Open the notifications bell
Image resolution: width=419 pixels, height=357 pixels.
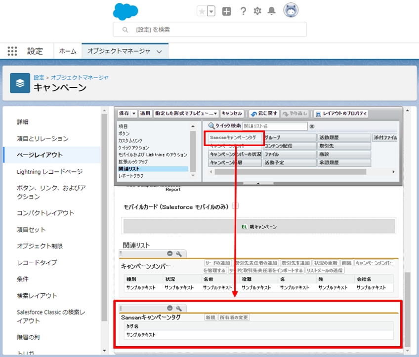pyautogui.click(x=272, y=11)
